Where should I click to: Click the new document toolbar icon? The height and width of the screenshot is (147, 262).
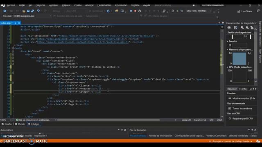[x=173, y=11]
